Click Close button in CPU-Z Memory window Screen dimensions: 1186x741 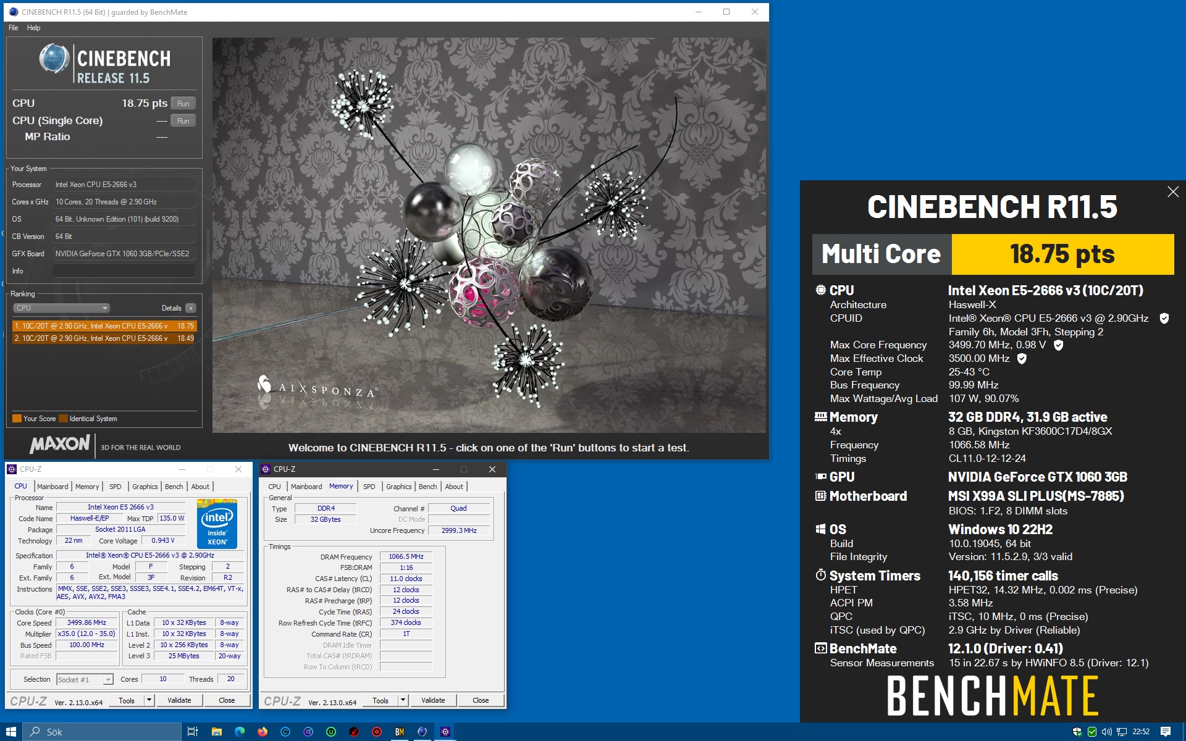[481, 700]
